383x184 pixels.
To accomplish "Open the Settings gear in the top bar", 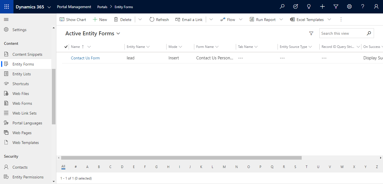I will (x=349, y=6).
